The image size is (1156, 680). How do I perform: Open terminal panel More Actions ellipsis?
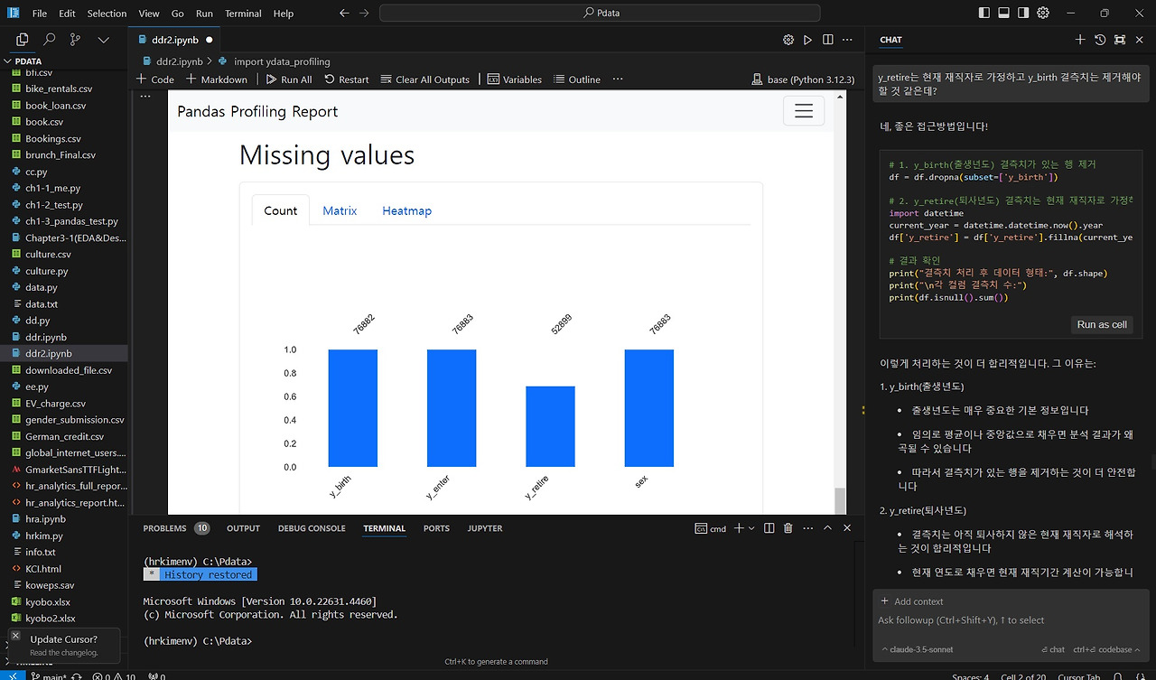(807, 528)
